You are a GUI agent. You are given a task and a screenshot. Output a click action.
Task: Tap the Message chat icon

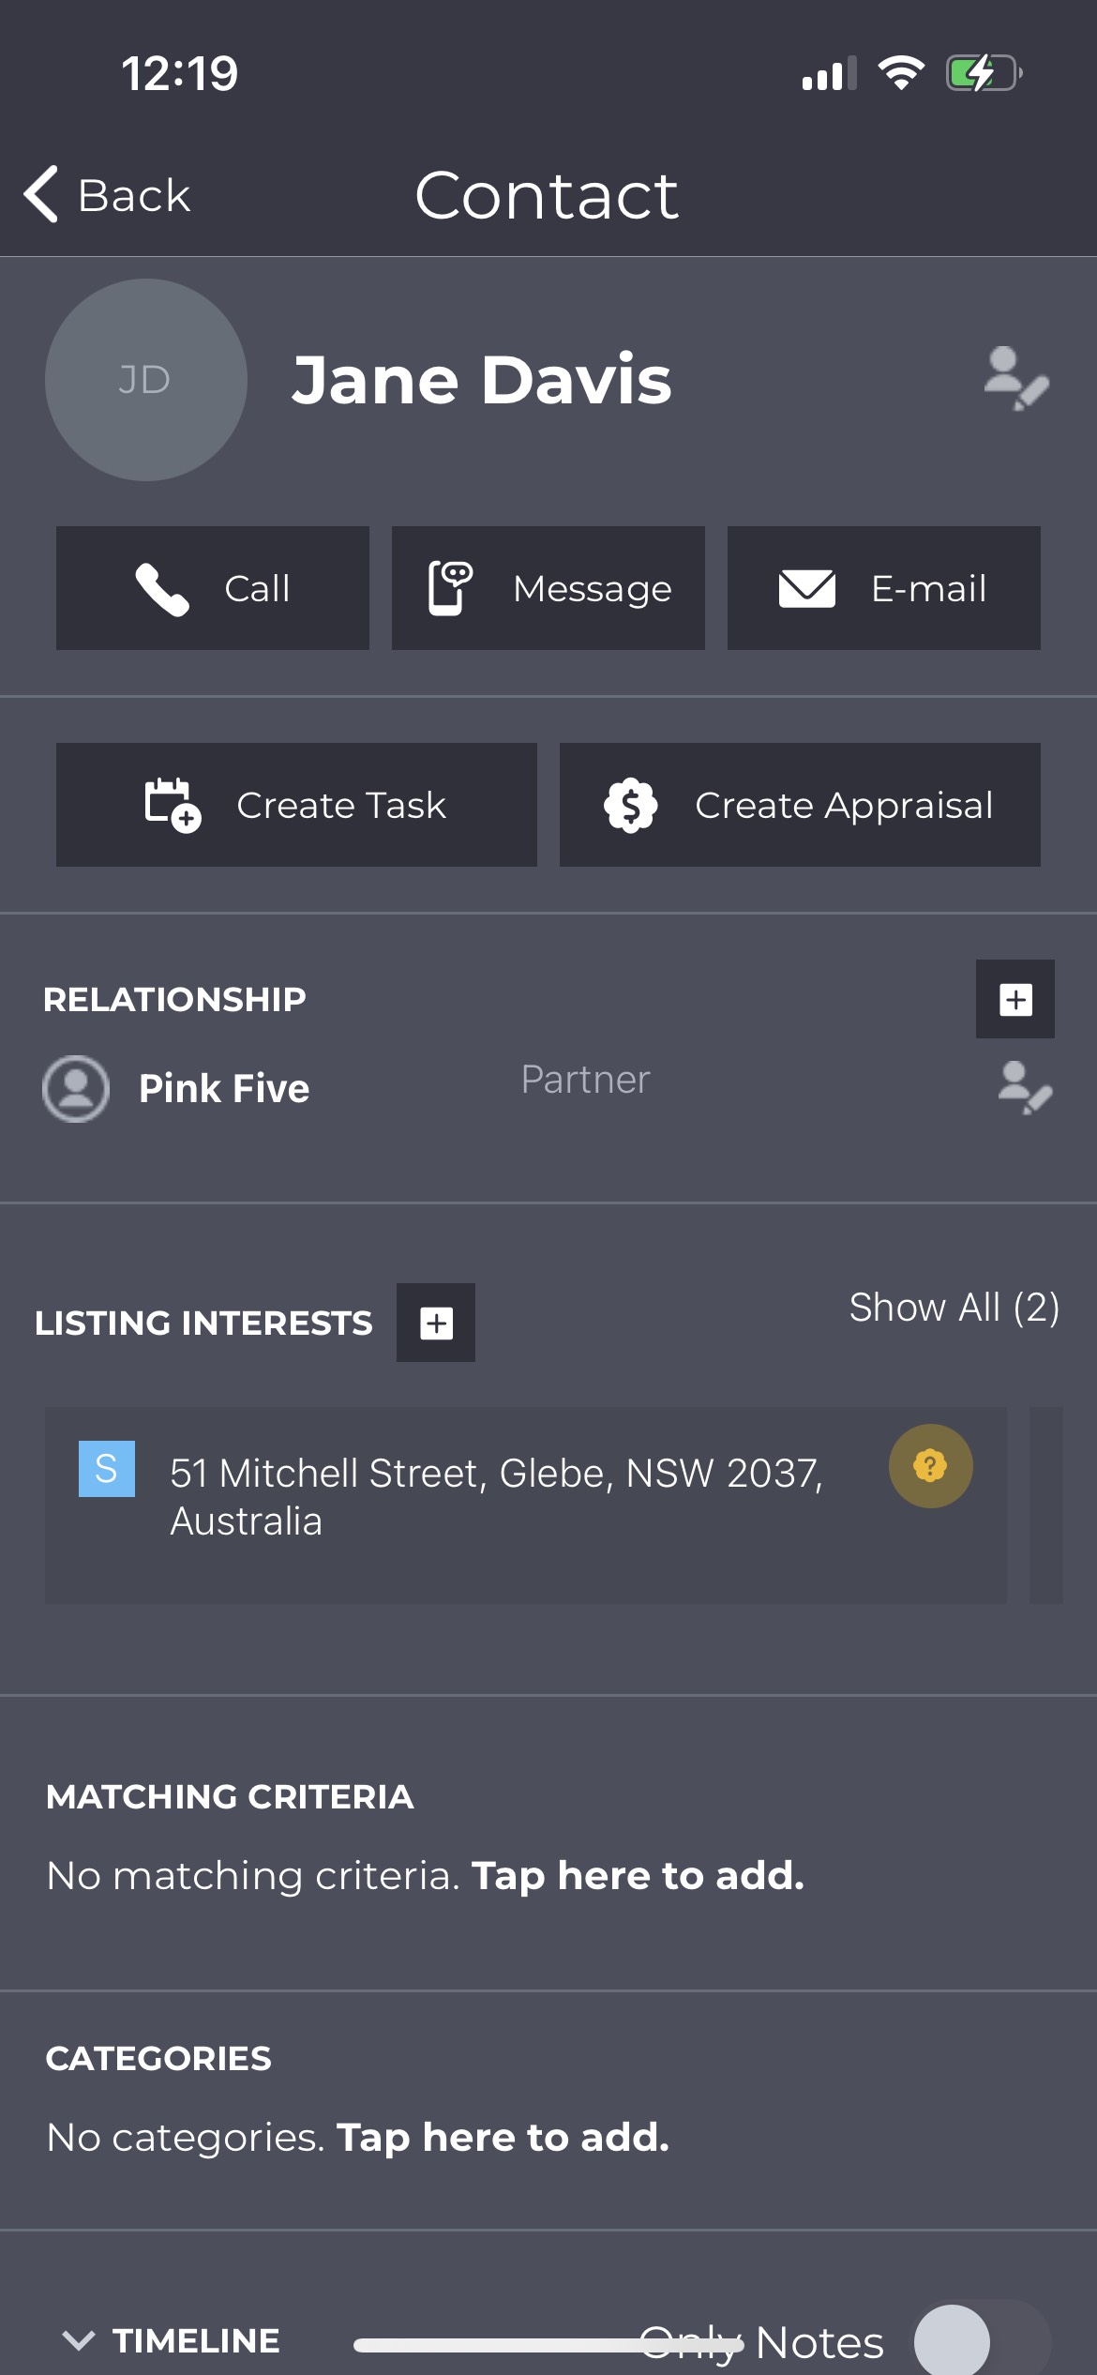(x=450, y=588)
